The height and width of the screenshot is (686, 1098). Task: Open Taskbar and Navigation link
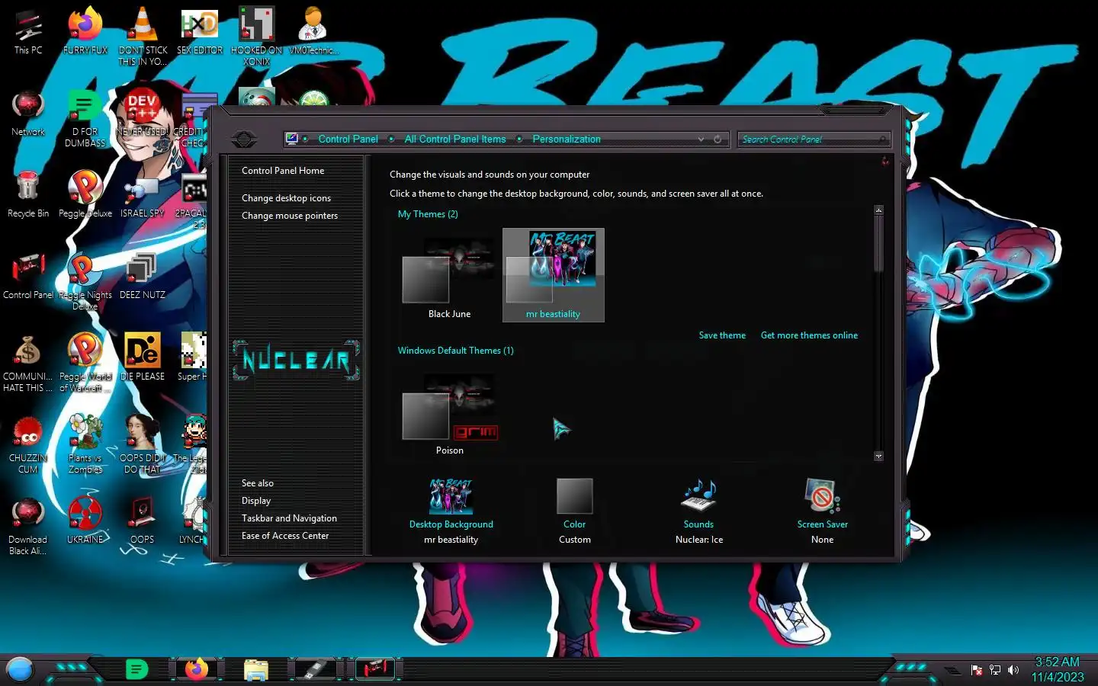click(x=289, y=518)
